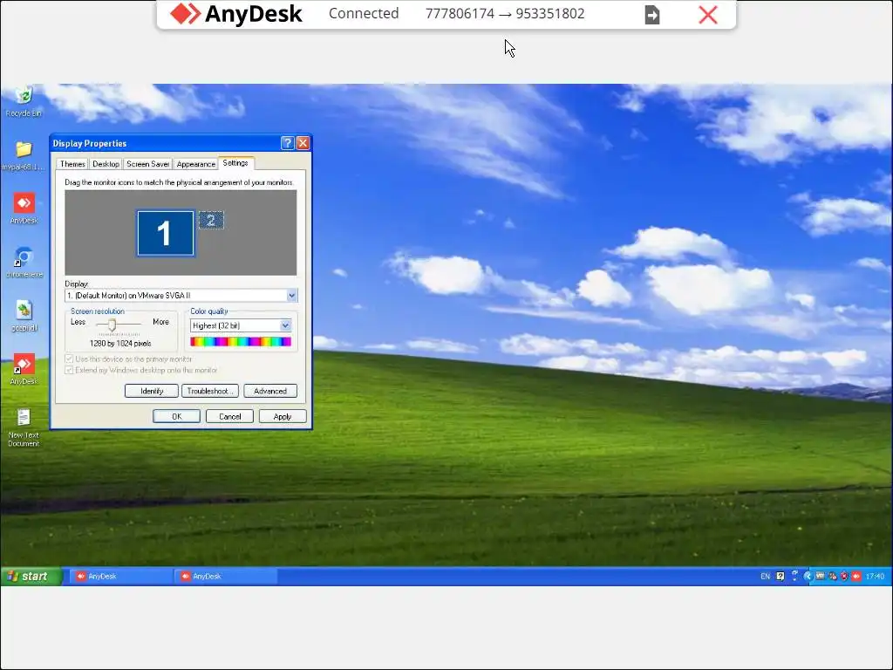Select the Settings tab
The width and height of the screenshot is (893, 670).
click(x=235, y=163)
